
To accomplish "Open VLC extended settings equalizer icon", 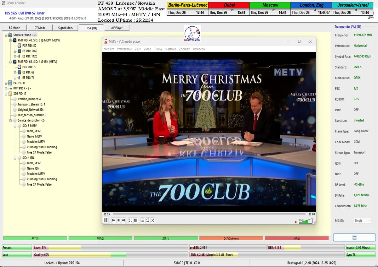I will [x=136, y=221].
